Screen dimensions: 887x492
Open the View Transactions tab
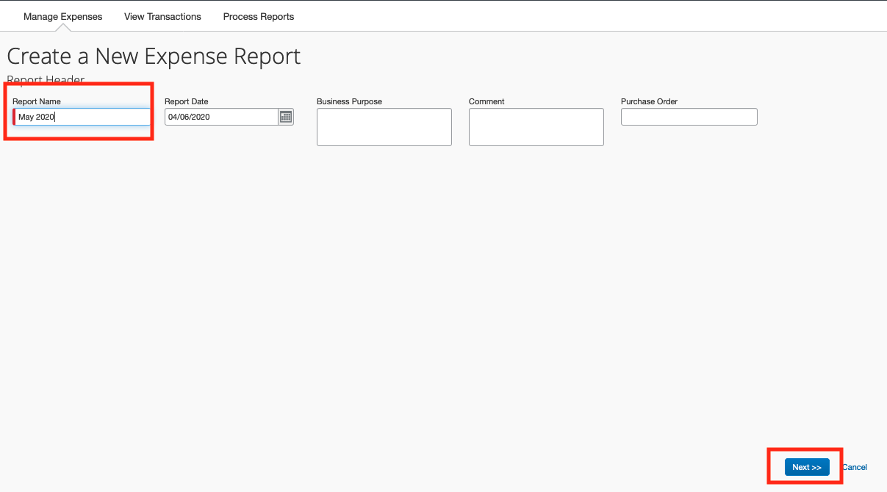pyautogui.click(x=162, y=16)
